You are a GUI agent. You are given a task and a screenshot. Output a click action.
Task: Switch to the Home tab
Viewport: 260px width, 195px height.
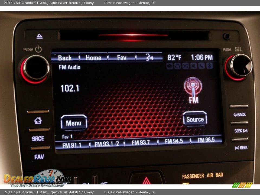pos(93,58)
